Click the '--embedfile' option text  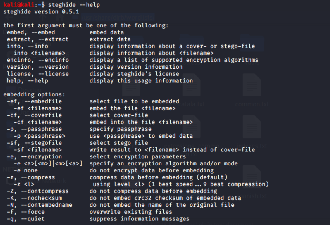click(x=43, y=101)
